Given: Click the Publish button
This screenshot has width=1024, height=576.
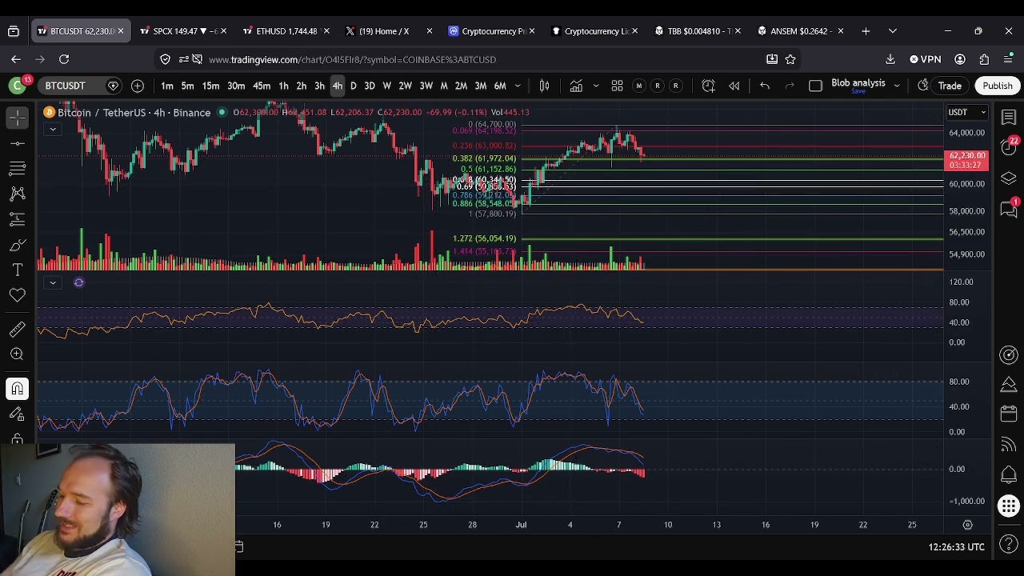Looking at the screenshot, I should point(998,86).
